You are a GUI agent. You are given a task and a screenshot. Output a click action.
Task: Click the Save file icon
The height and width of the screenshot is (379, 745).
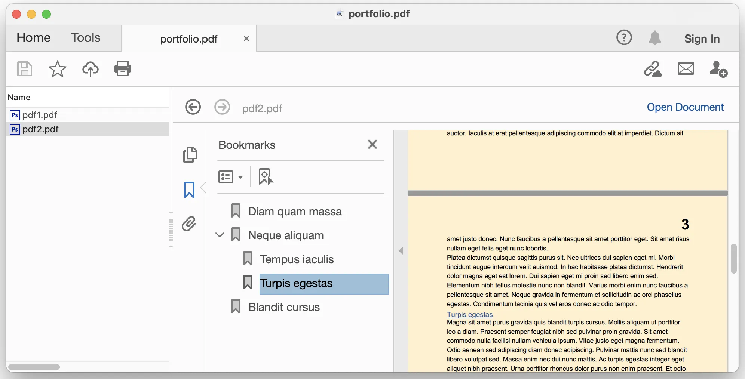tap(25, 69)
